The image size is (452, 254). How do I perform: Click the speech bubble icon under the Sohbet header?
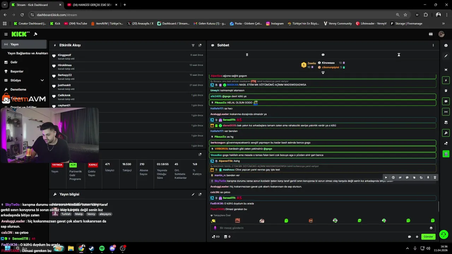coord(323,55)
